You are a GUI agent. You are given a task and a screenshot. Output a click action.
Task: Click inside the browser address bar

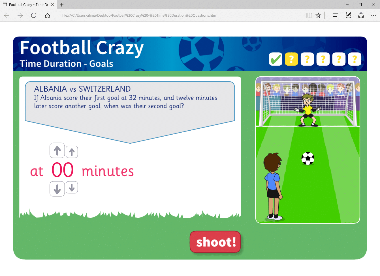tap(170, 15)
